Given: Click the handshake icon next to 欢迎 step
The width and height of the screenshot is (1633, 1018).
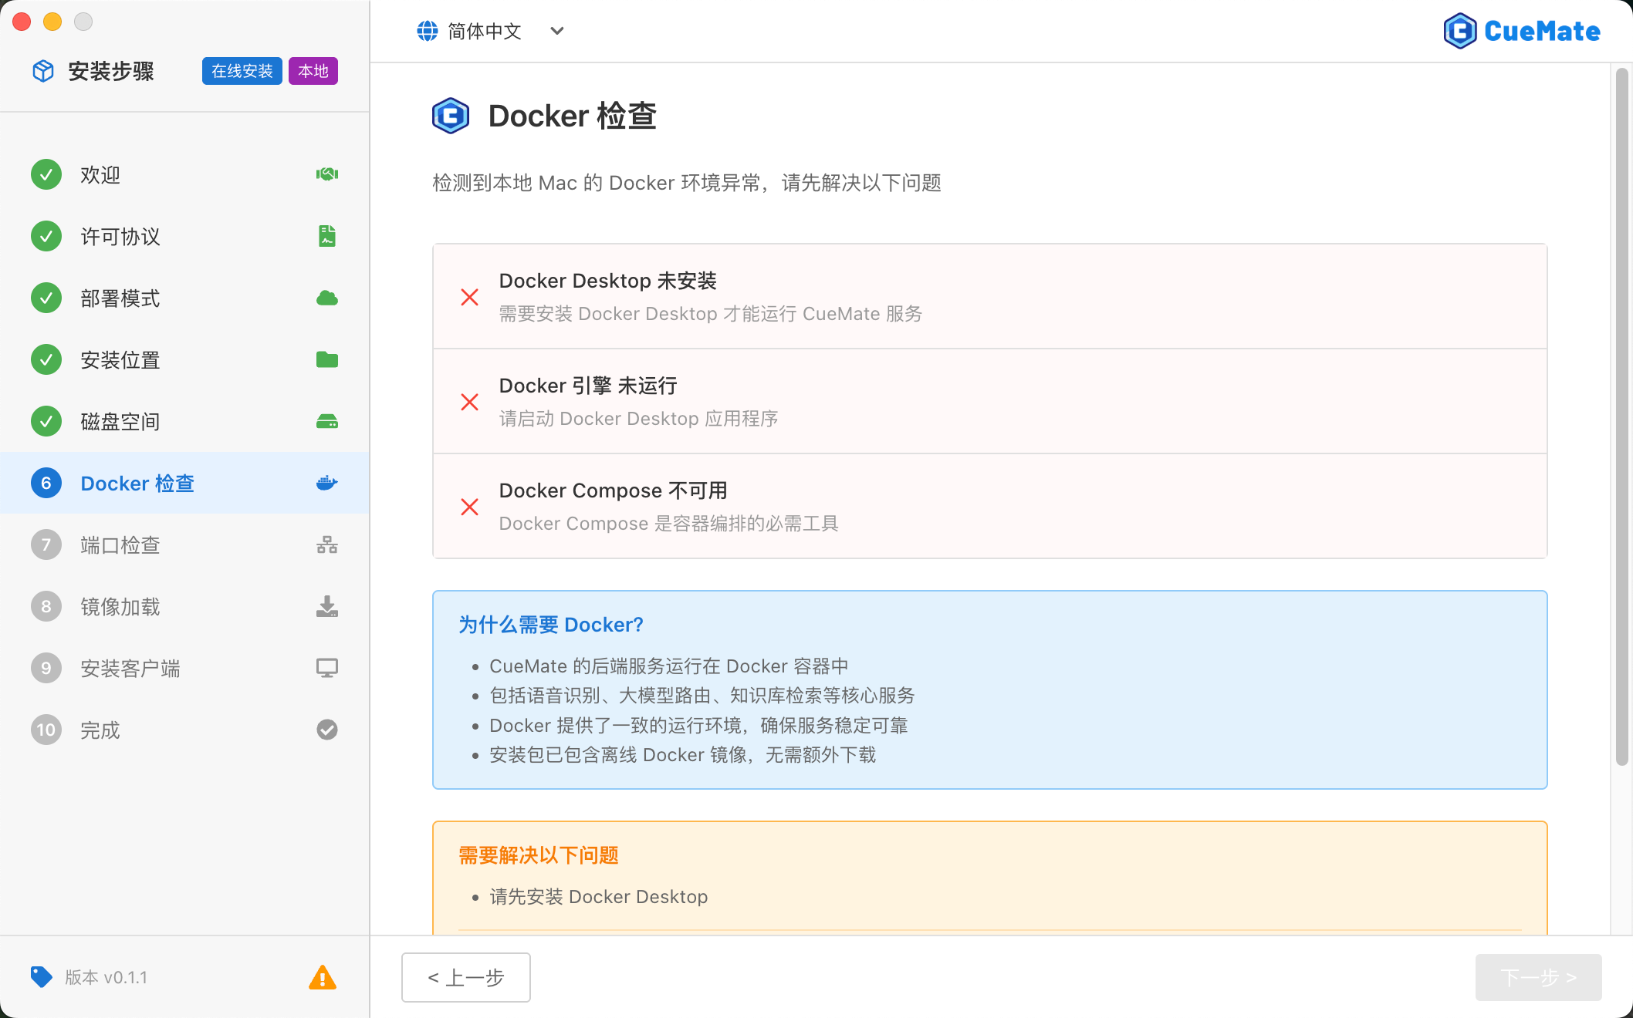Looking at the screenshot, I should [326, 174].
